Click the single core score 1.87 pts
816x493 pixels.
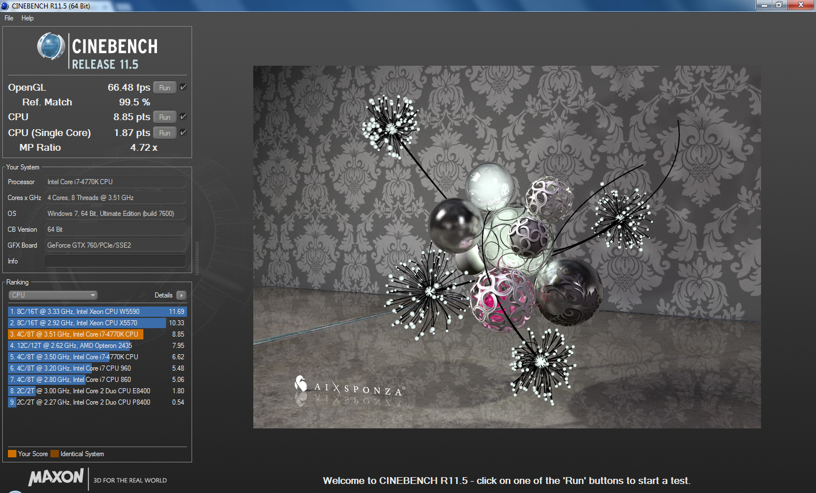[x=132, y=133]
